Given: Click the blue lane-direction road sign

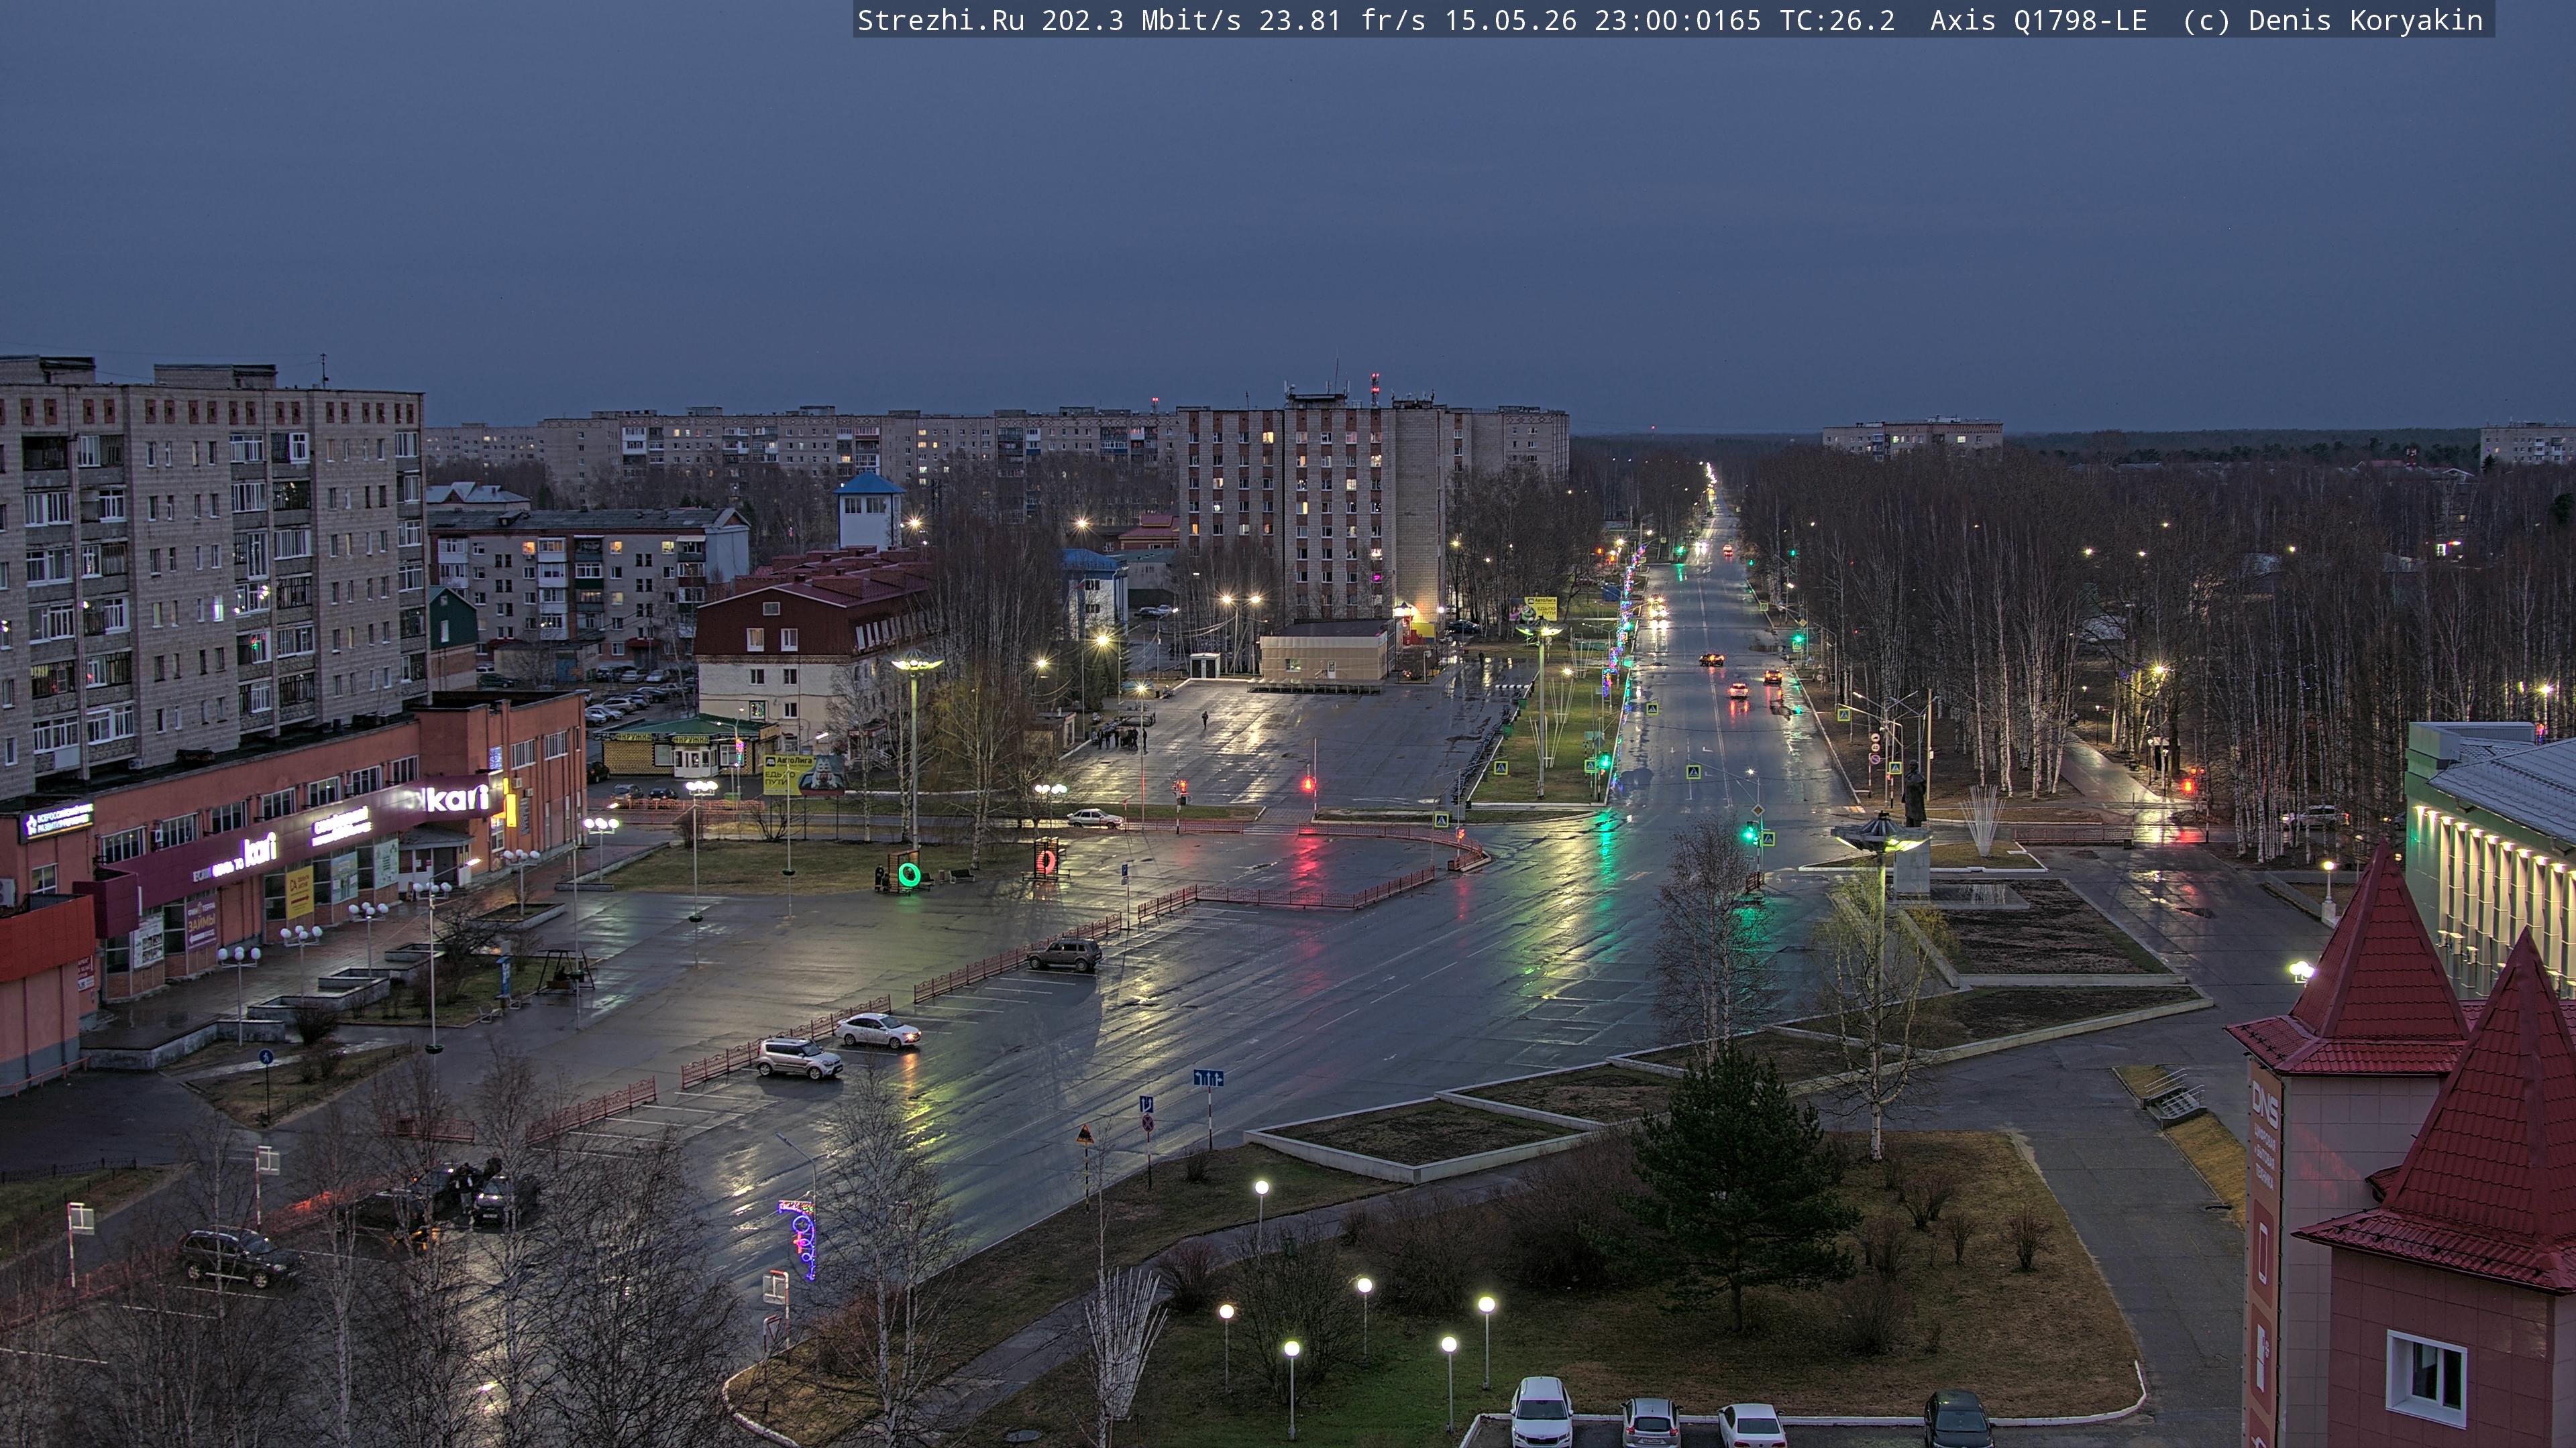Looking at the screenshot, I should [1207, 1077].
